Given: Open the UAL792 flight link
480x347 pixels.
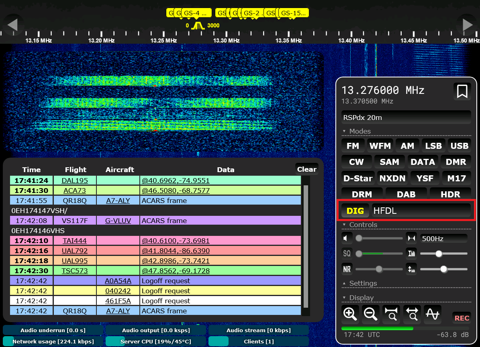Looking at the screenshot, I should (75, 251).
